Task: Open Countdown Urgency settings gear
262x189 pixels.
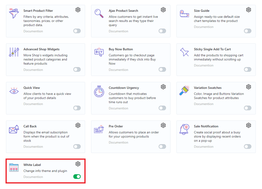Action: [163, 87]
